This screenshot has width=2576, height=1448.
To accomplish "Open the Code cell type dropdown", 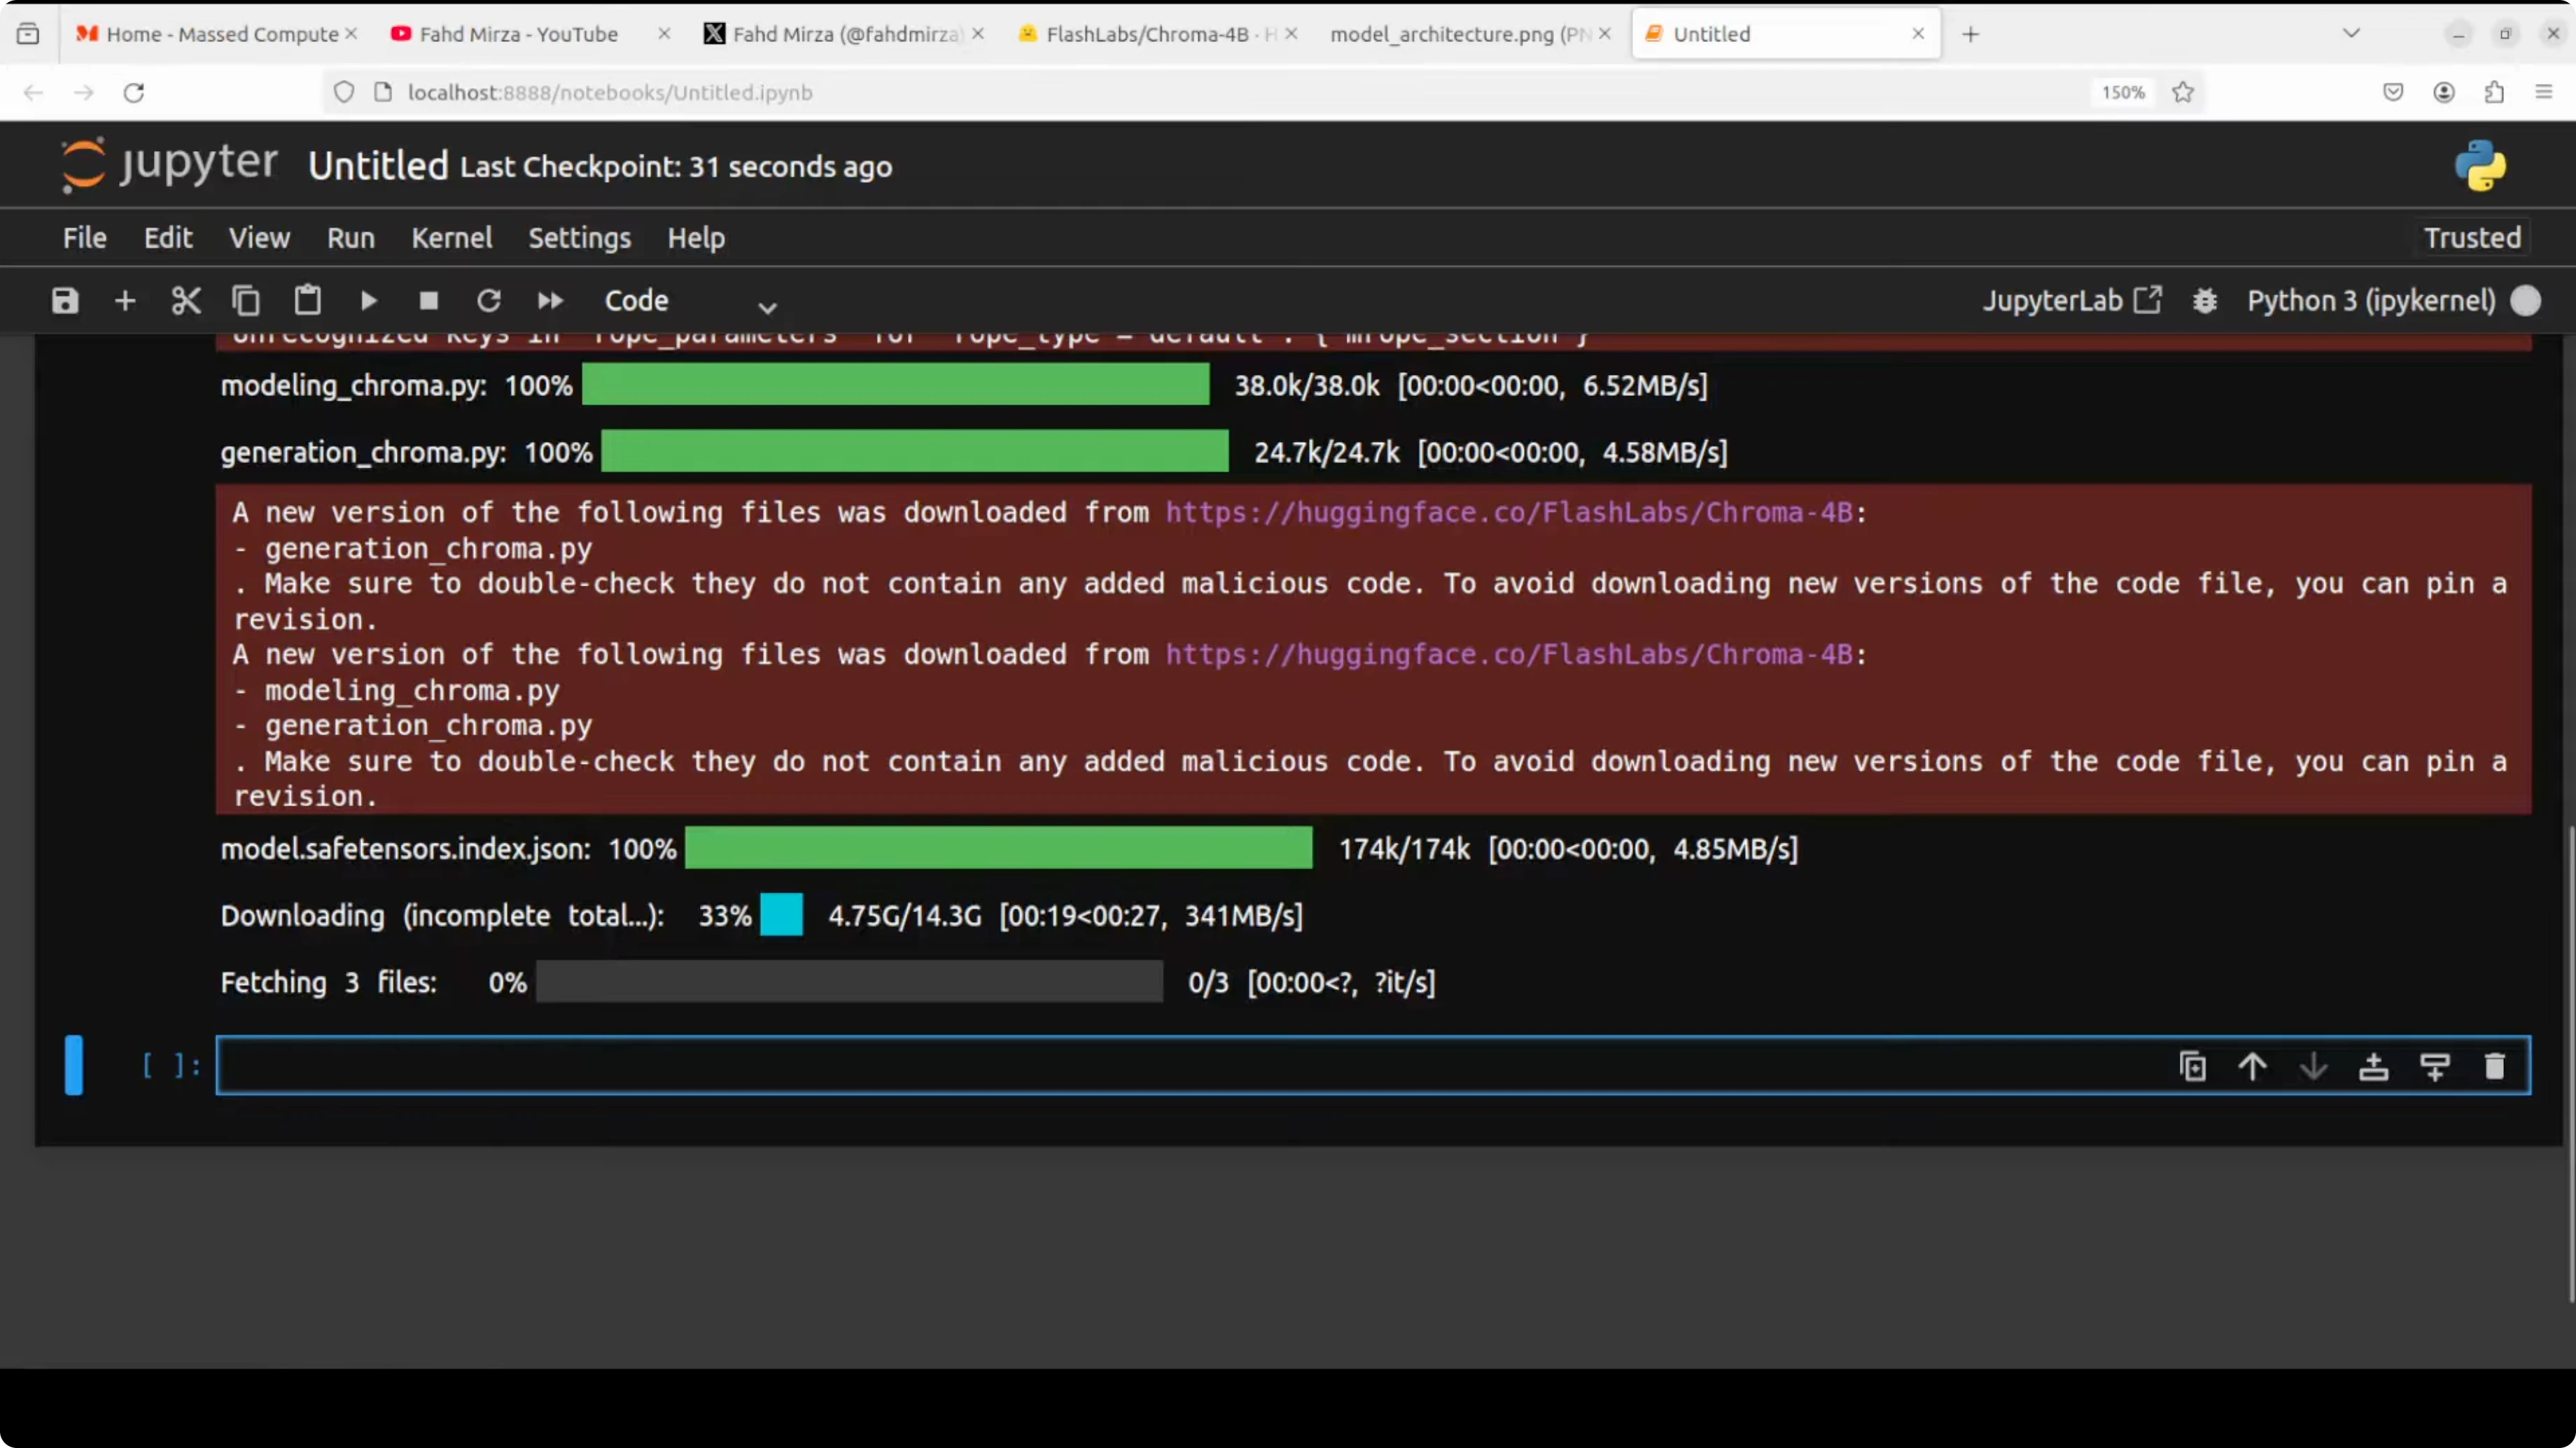I will [x=690, y=301].
